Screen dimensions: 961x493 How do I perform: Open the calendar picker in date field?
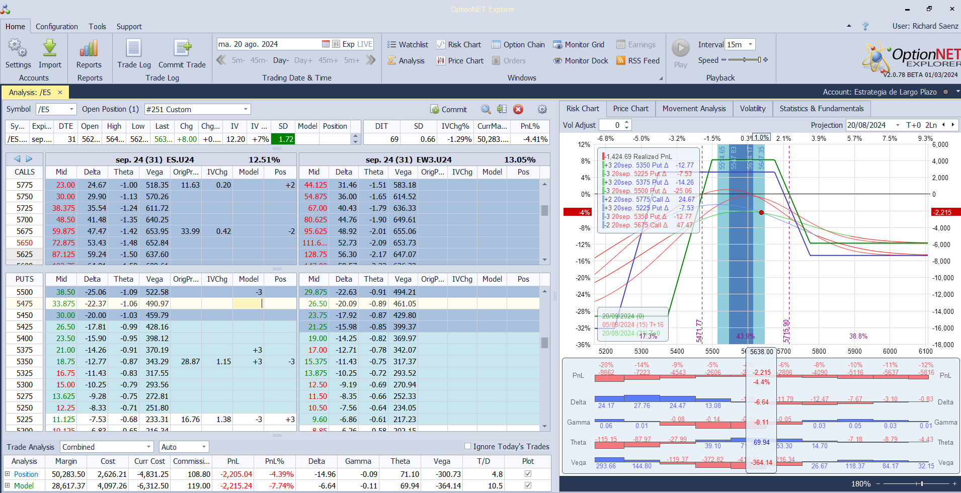click(326, 44)
